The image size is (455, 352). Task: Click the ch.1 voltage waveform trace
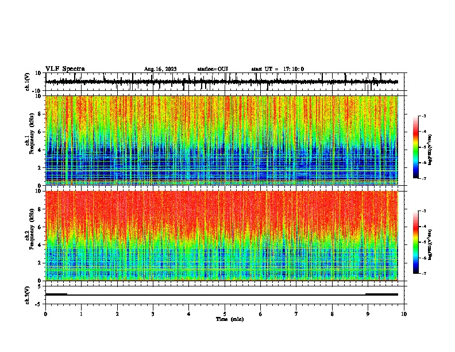(222, 82)
